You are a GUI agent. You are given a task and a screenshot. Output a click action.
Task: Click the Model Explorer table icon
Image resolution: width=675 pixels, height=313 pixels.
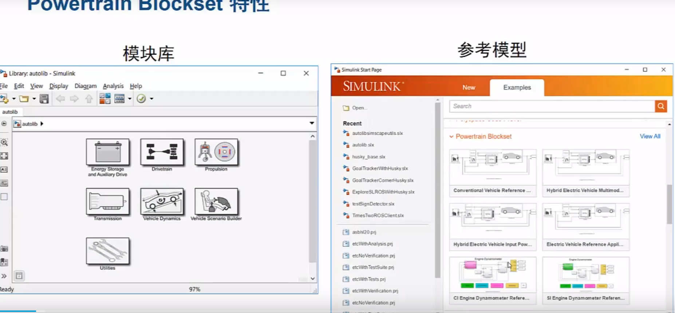click(119, 99)
